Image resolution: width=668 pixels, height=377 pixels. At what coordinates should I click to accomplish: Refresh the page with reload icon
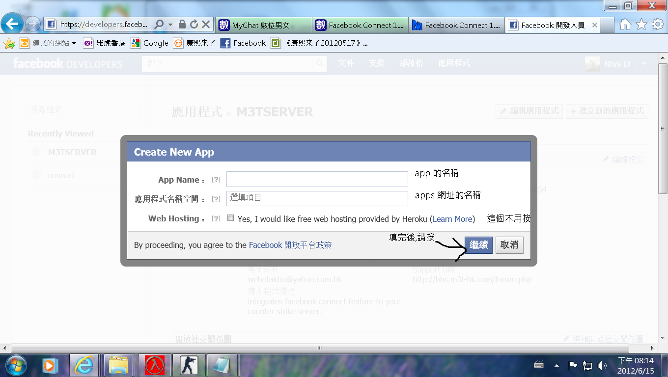[x=194, y=24]
